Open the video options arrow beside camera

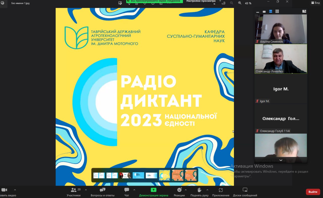(15, 190)
